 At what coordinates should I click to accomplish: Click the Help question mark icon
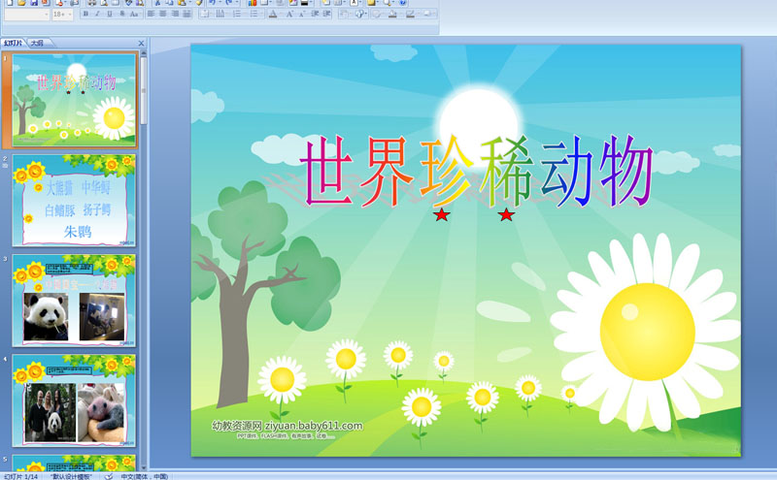click(403, 3)
